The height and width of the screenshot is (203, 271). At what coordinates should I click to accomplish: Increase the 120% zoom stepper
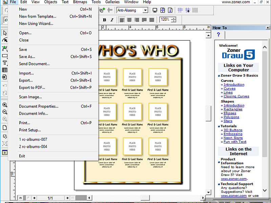(x=173, y=18)
